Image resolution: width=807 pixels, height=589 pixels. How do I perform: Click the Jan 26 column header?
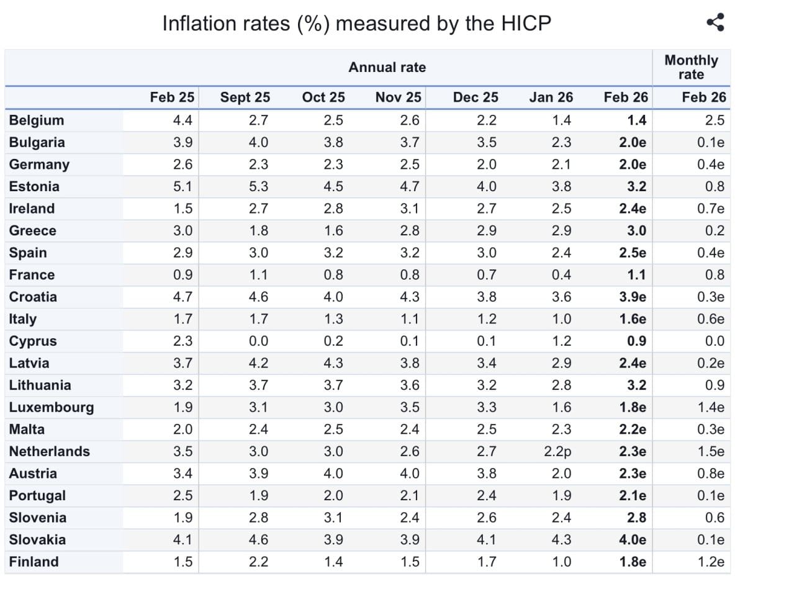coord(551,97)
